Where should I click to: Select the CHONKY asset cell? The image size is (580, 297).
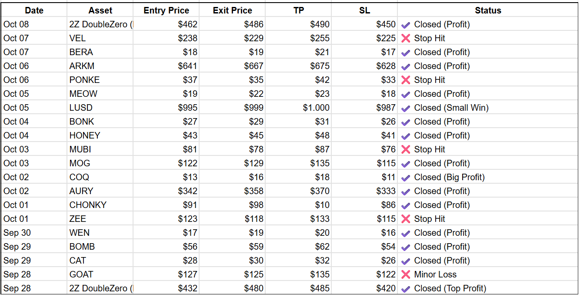coord(100,205)
